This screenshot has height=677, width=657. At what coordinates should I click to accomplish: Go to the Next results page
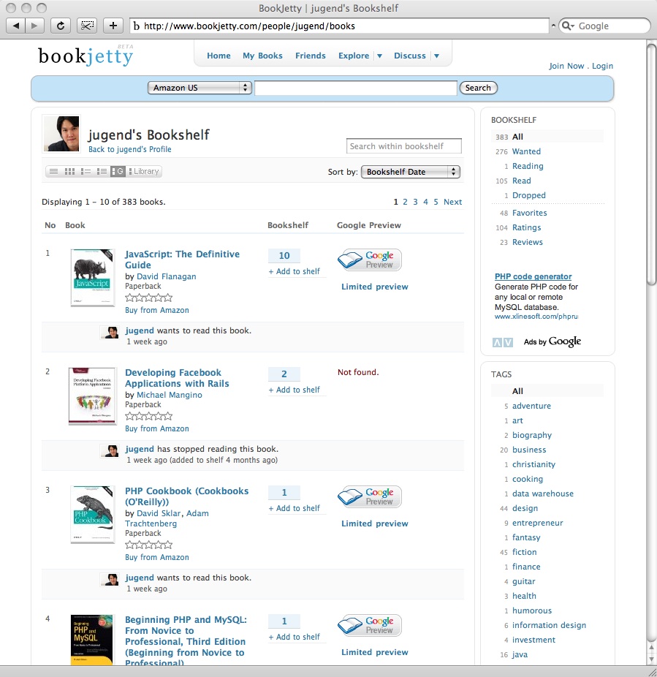[452, 202]
